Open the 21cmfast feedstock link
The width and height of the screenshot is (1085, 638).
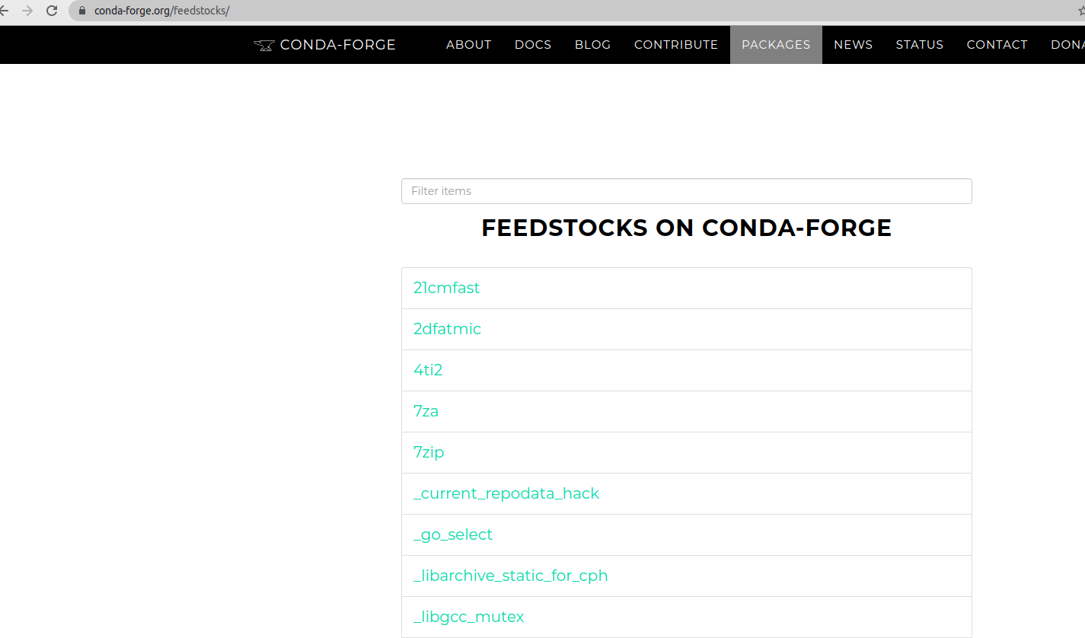tap(446, 288)
